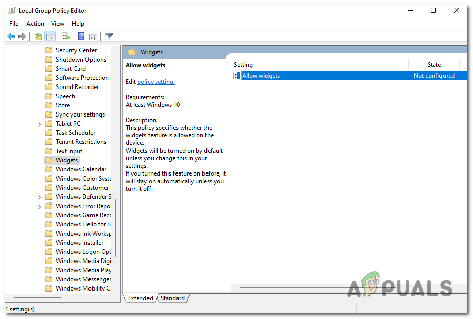This screenshot has width=473, height=319.
Task: Select Sync your settings tree item
Action: [80, 114]
